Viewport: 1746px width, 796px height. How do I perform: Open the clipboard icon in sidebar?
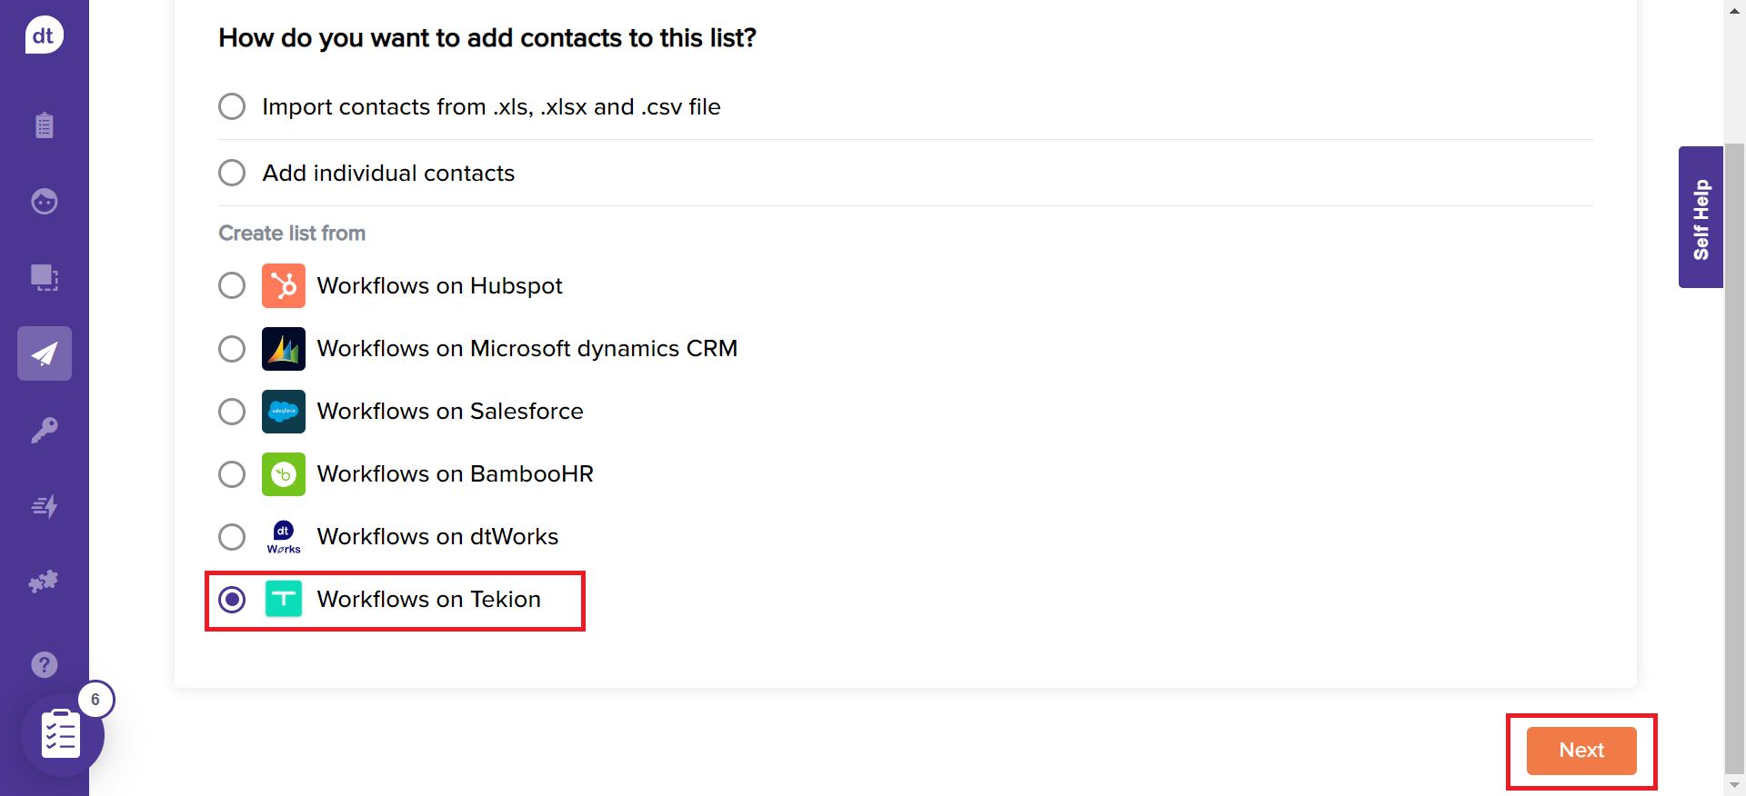point(44,124)
